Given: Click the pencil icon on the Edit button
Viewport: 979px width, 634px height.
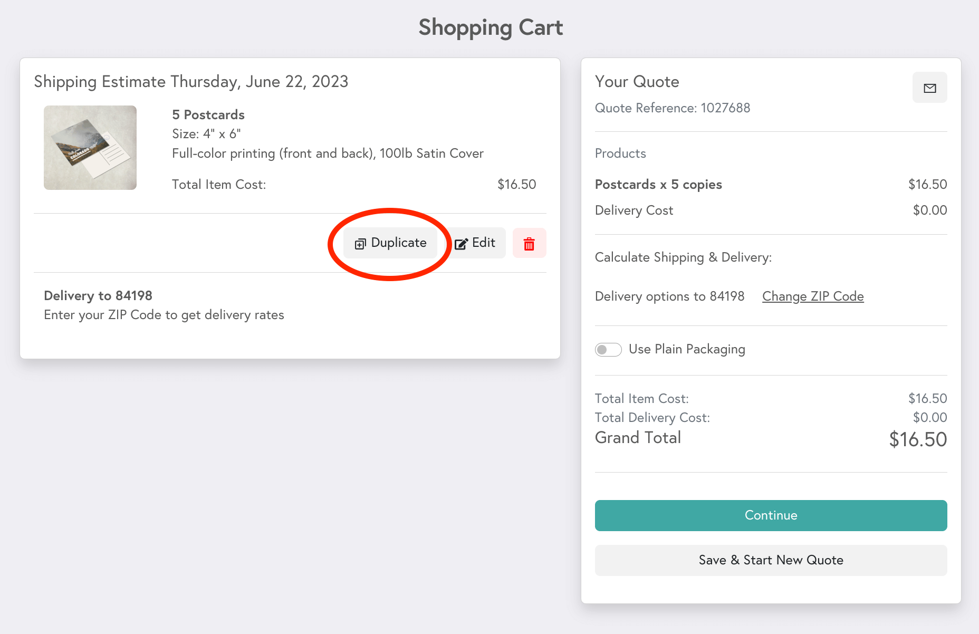Looking at the screenshot, I should coord(462,243).
